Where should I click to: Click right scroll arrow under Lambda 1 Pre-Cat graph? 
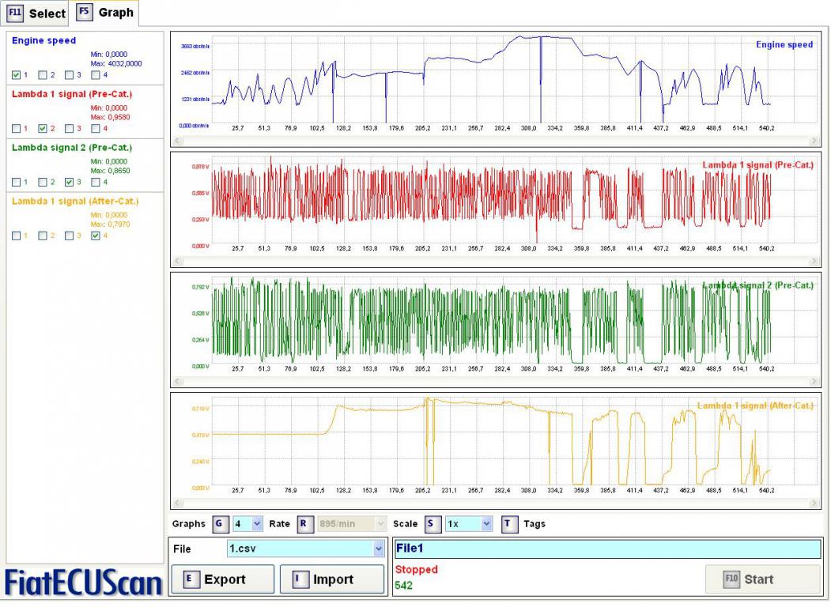pyautogui.click(x=814, y=261)
